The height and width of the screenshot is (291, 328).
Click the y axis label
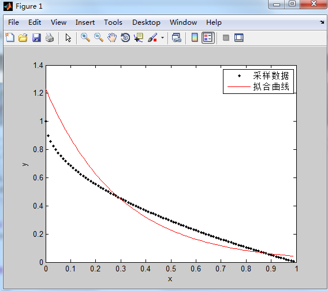point(25,164)
